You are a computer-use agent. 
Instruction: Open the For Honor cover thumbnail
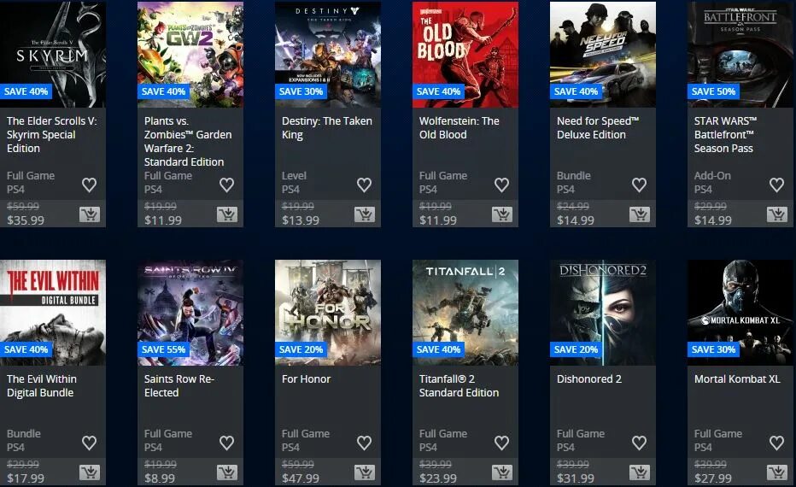(328, 313)
